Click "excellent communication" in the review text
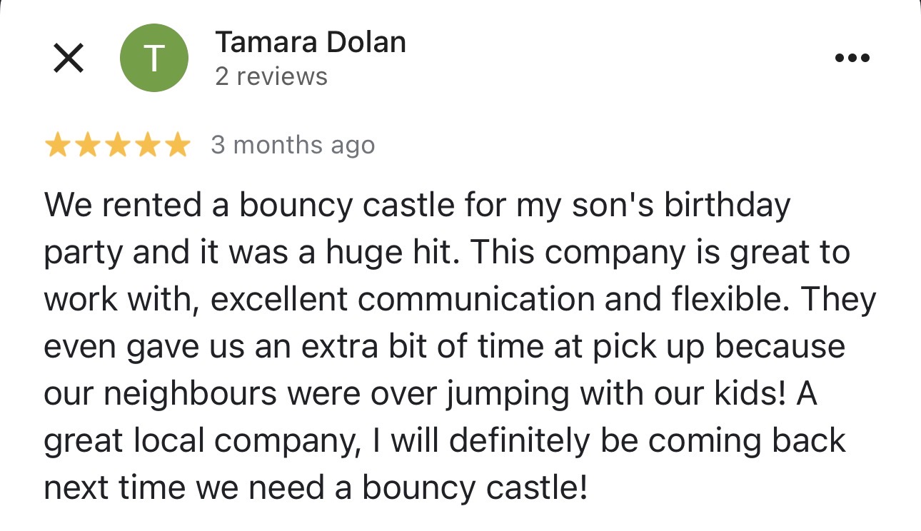The image size is (921, 531). pos(404,300)
